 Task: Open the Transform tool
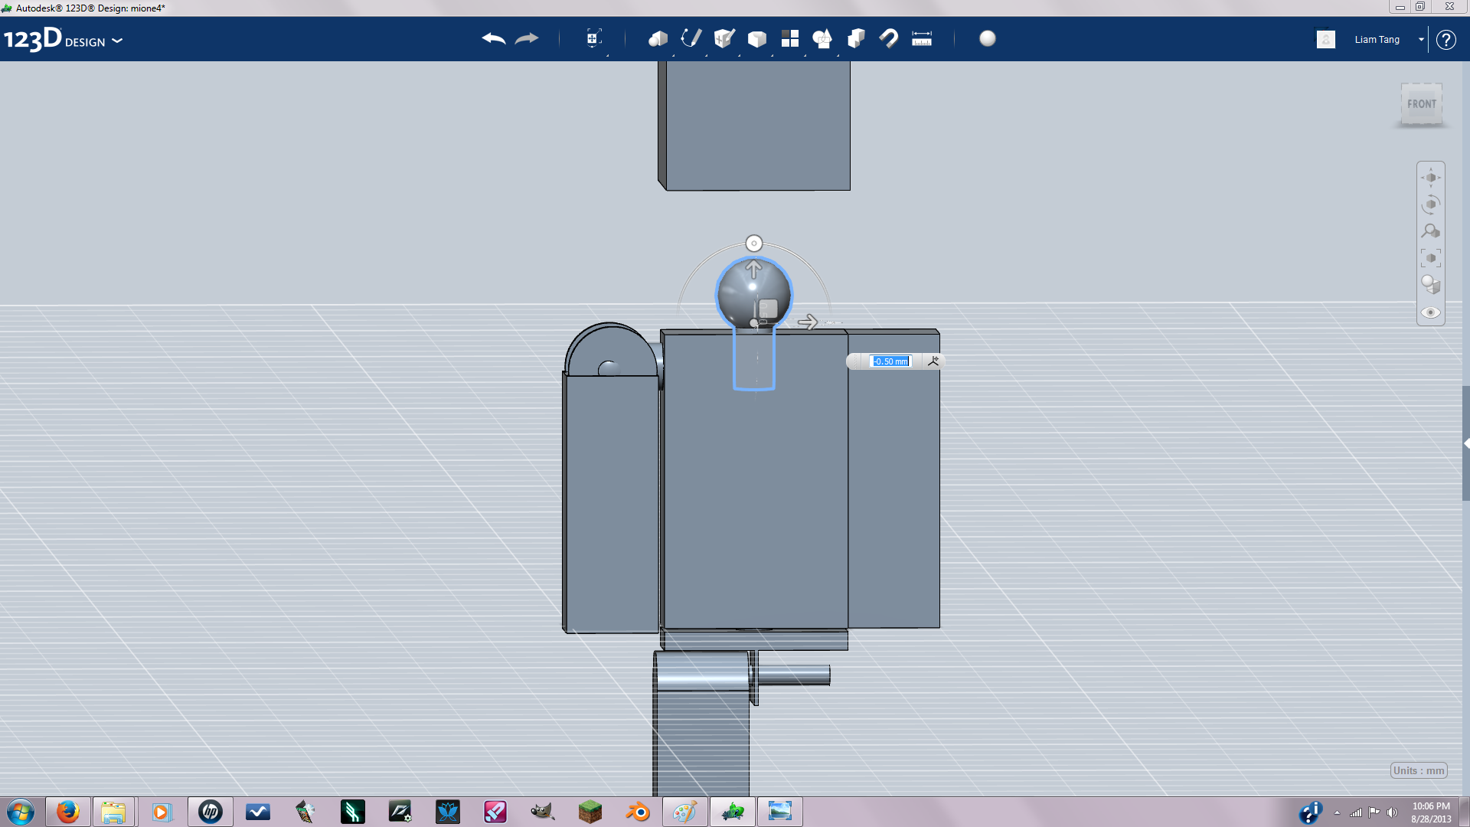coord(593,38)
